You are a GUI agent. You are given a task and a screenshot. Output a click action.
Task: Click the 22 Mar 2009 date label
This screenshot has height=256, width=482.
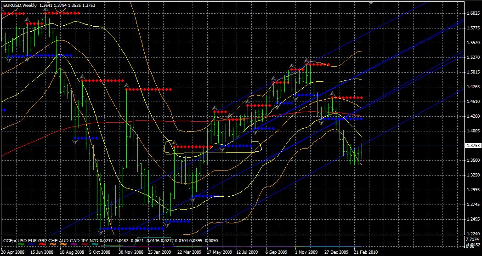(x=189, y=252)
